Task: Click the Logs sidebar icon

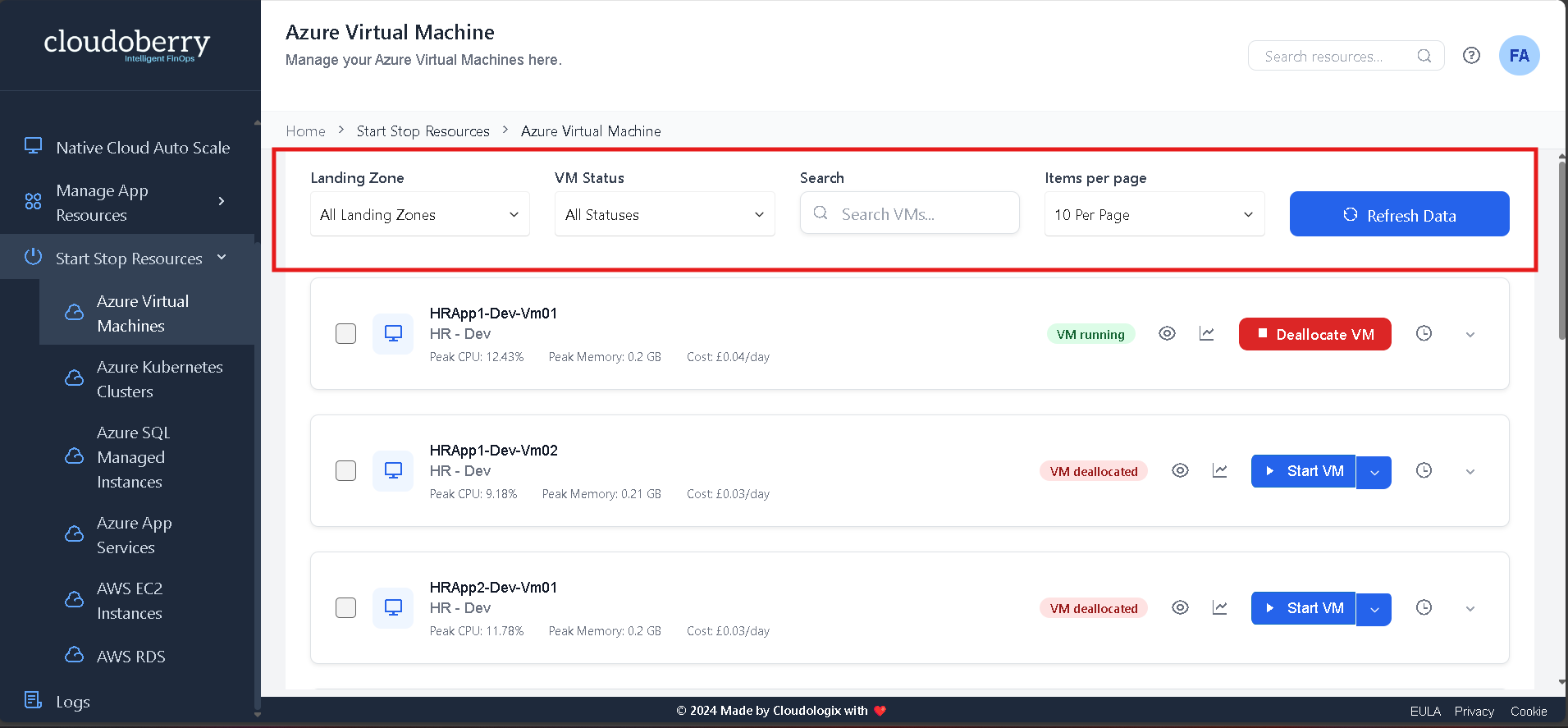Action: coord(33,700)
